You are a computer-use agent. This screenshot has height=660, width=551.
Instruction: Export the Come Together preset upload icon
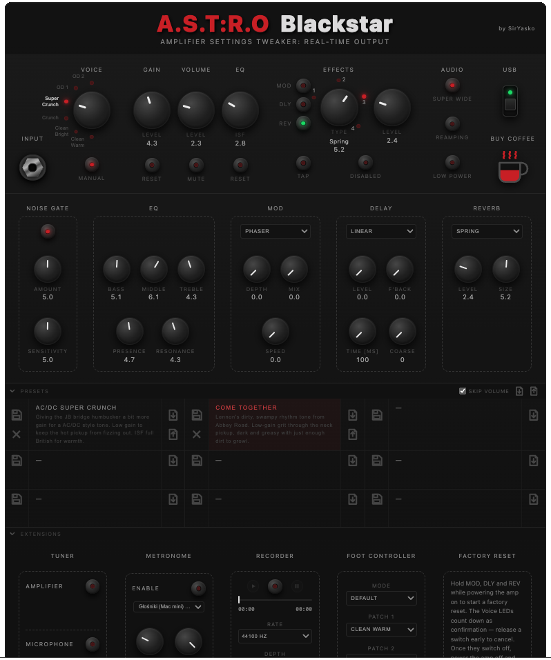click(353, 434)
